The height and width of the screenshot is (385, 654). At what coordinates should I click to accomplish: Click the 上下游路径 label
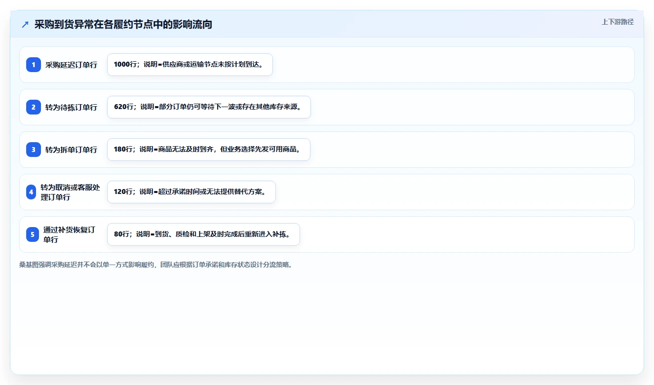[617, 22]
